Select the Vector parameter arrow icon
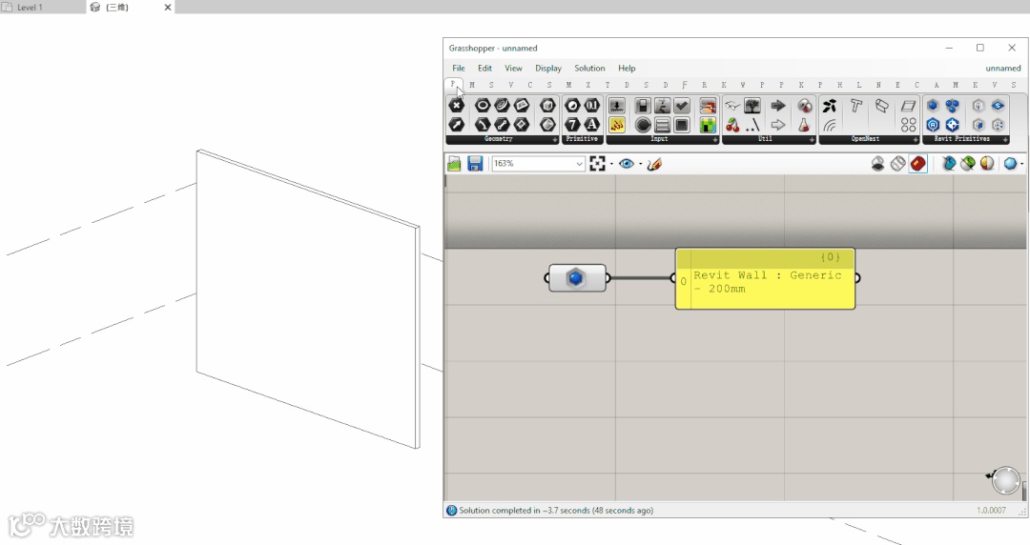 pyautogui.click(x=457, y=124)
